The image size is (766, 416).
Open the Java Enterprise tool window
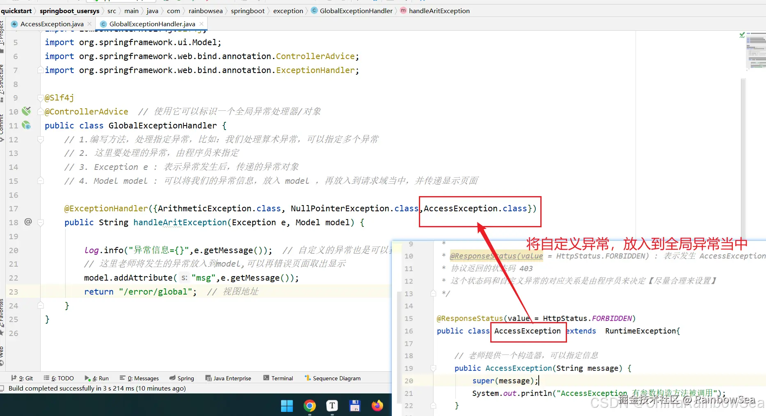point(228,378)
